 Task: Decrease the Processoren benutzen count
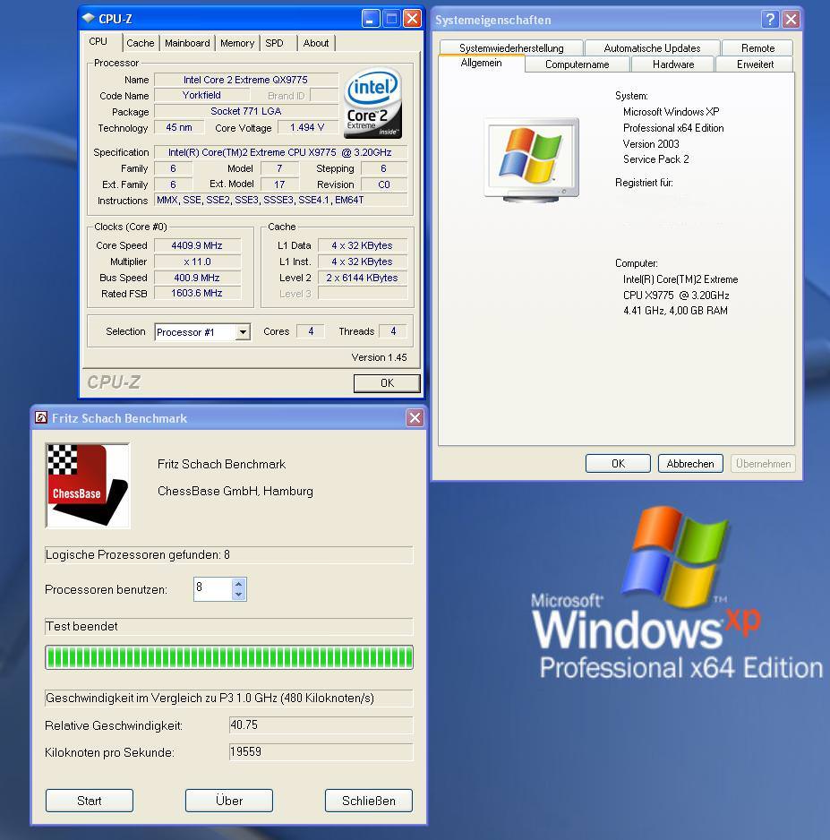point(238,595)
